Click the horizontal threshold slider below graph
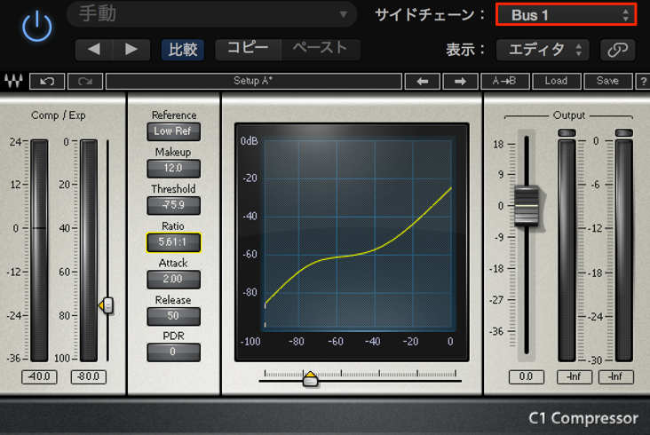The image size is (650, 435). (310, 379)
